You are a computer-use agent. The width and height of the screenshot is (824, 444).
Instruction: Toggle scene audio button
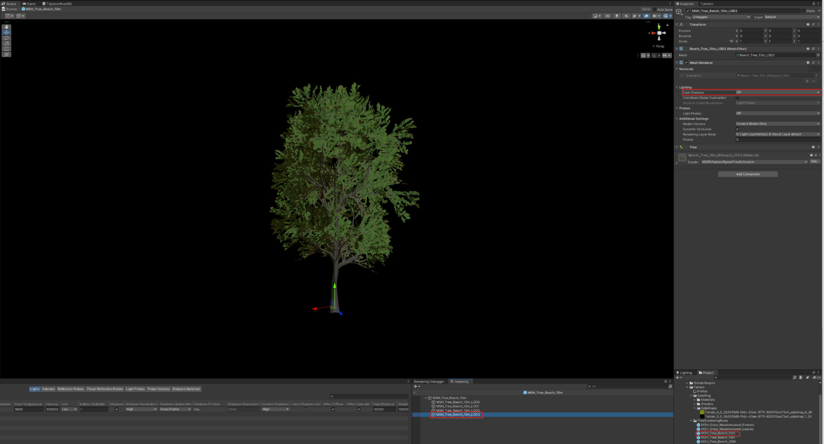(626, 16)
